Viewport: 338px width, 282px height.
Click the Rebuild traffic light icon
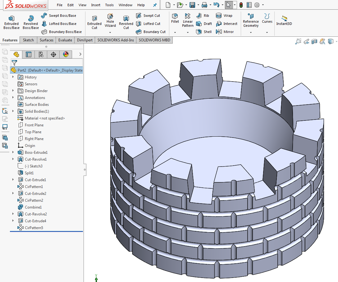tap(241, 5)
